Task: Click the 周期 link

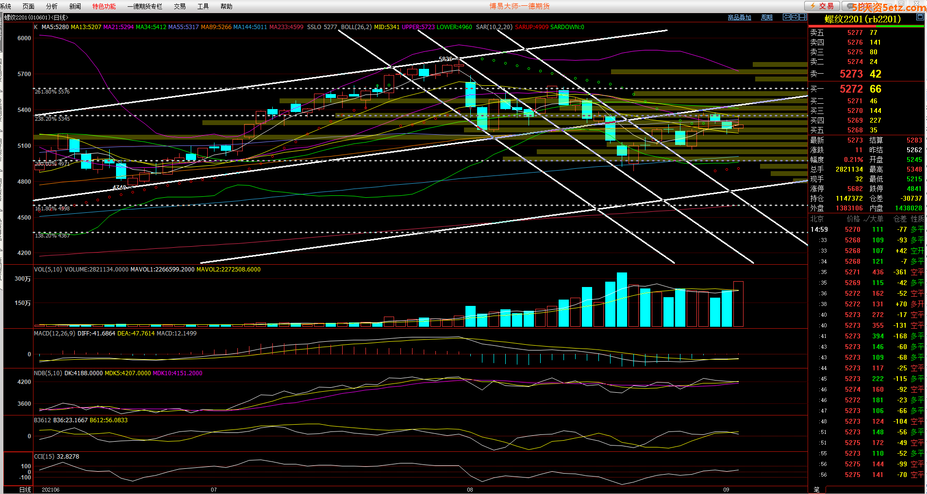Action: pos(767,17)
